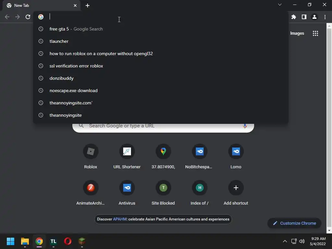The width and height of the screenshot is (332, 249).
Task: Reload the page with the refresh icon
Action: (x=28, y=17)
